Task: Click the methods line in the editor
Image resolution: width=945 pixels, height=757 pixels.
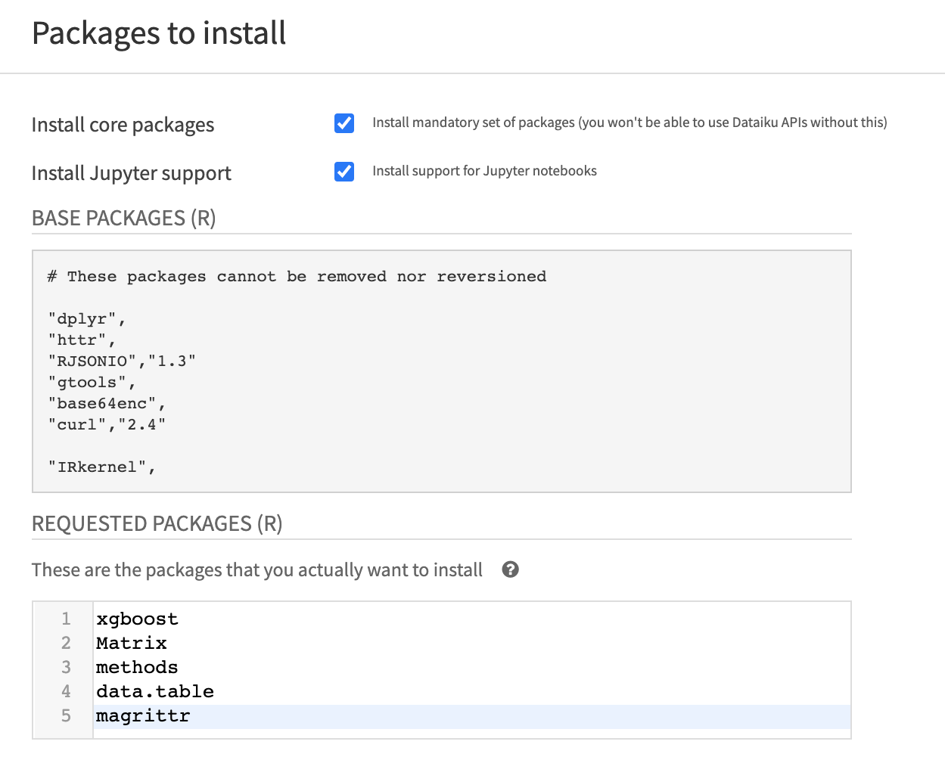Action: (137, 668)
